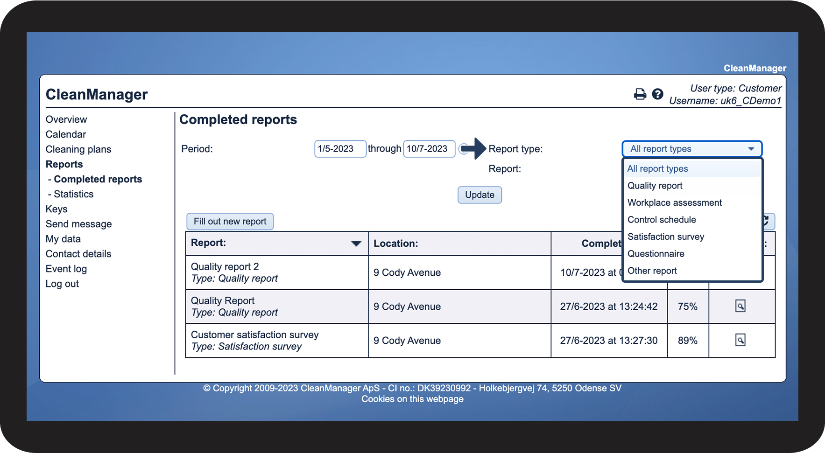Open Statistics under Reports menu
Screen dimensions: 825x453
(x=73, y=194)
